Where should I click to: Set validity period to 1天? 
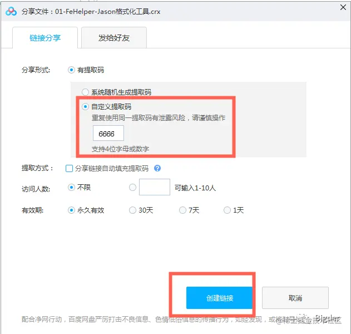pos(227,210)
